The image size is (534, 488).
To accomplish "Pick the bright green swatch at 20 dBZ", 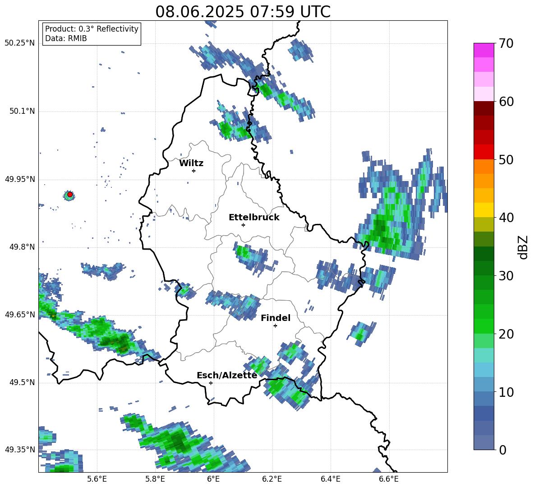I will pos(483,326).
